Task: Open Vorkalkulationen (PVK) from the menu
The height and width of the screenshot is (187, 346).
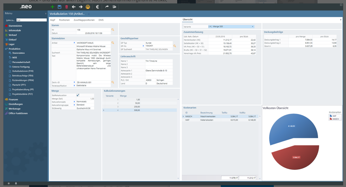Action: click(x=30, y=71)
